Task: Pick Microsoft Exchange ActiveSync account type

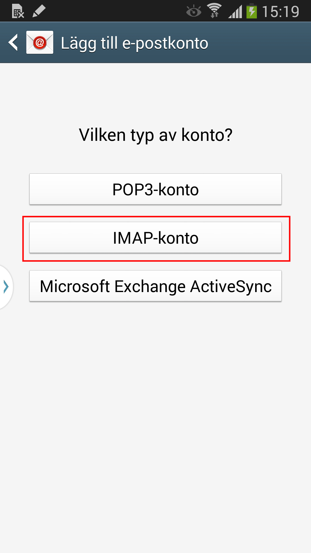Action: pyautogui.click(x=155, y=286)
